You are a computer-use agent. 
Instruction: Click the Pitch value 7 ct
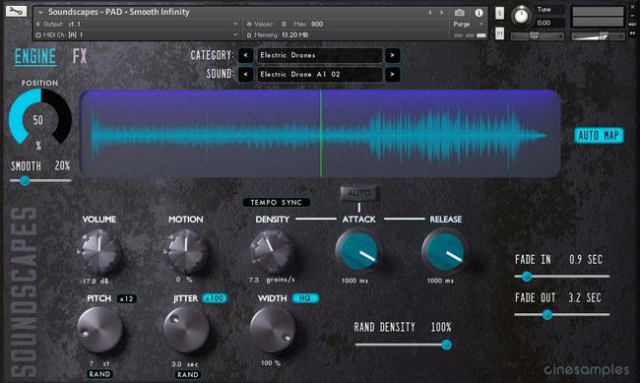(100, 363)
